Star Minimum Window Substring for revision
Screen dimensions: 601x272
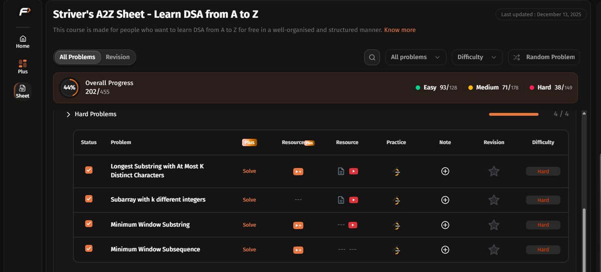pyautogui.click(x=494, y=225)
